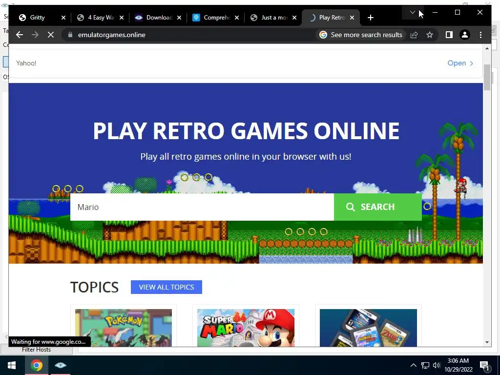Click the Open link on ad
500x375 pixels.
coord(460,63)
